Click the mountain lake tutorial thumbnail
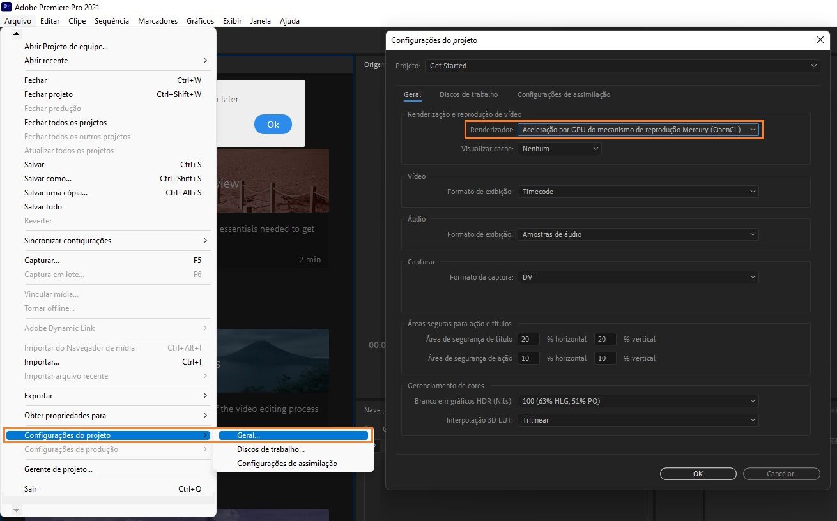837x521 pixels. click(x=273, y=361)
